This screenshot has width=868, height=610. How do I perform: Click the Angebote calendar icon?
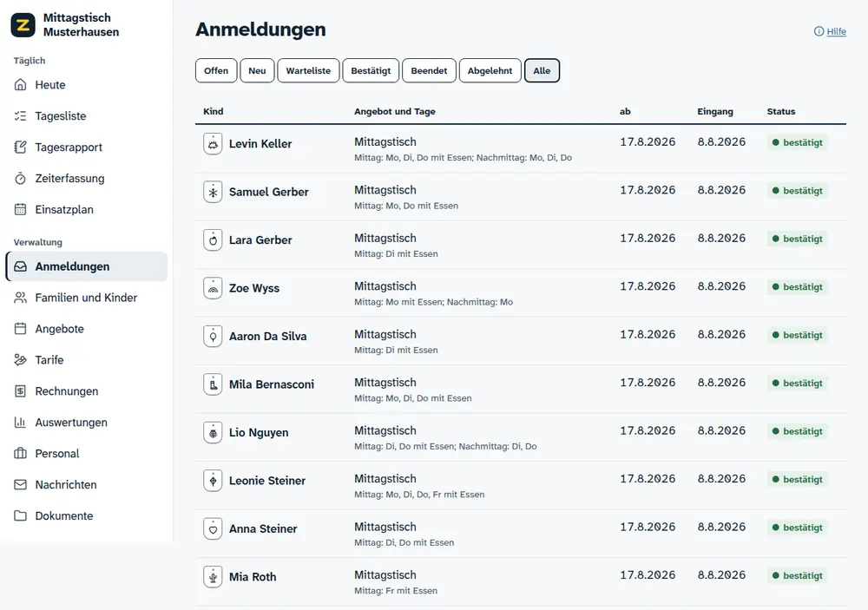[x=21, y=329]
